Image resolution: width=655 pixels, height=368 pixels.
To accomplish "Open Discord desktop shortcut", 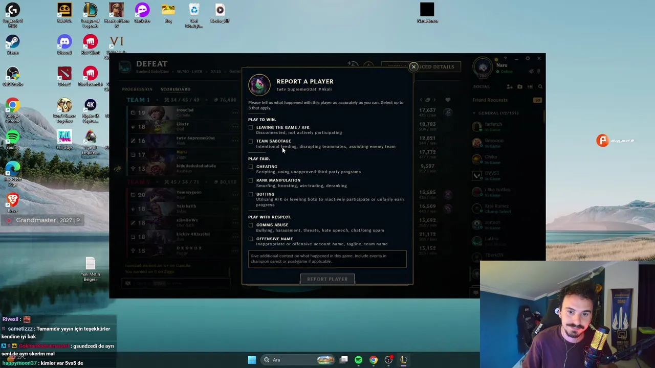I will tap(64, 44).
